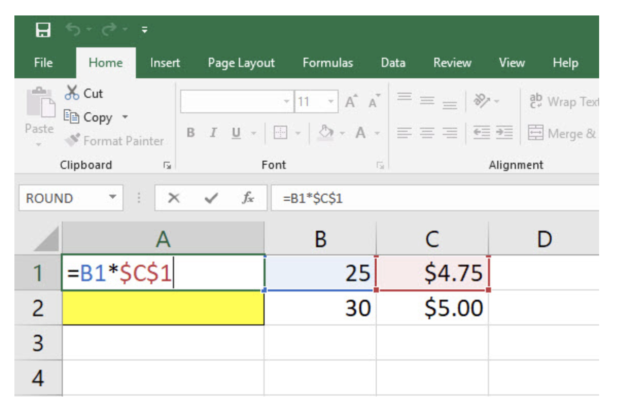Click Align Left icon
The image size is (630, 413).
pos(405,133)
